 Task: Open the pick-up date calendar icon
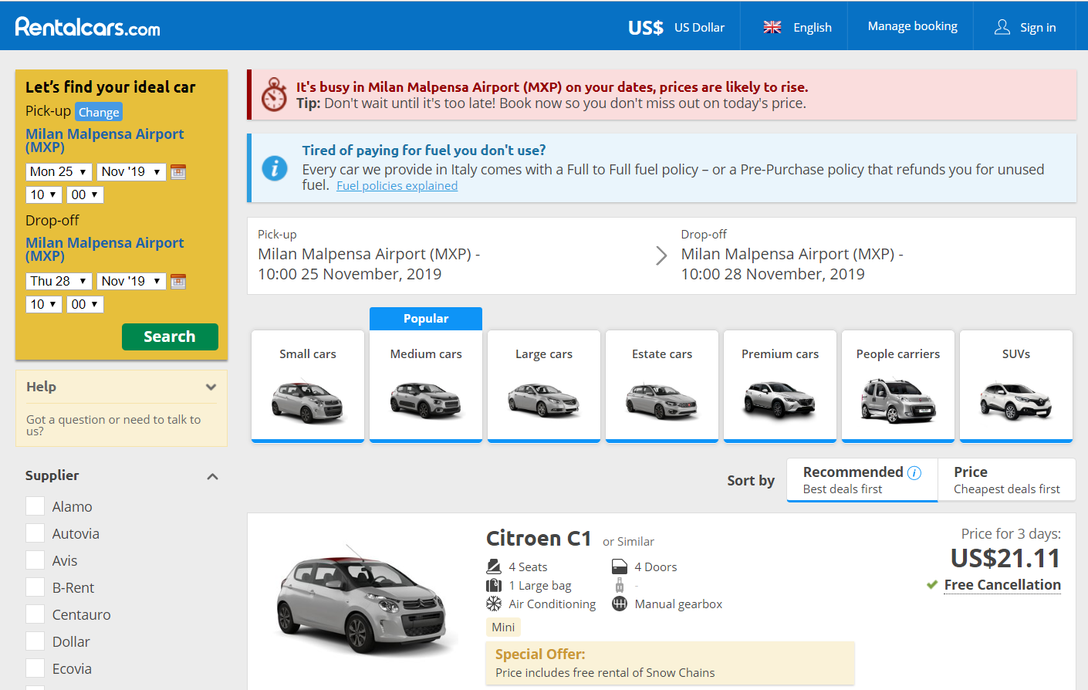[178, 172]
